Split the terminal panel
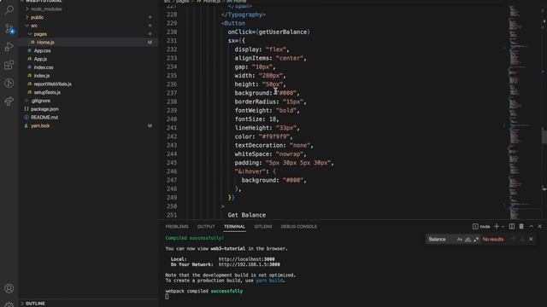 [512, 227]
